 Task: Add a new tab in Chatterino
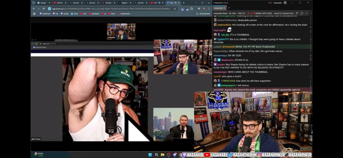(x=229, y=8)
